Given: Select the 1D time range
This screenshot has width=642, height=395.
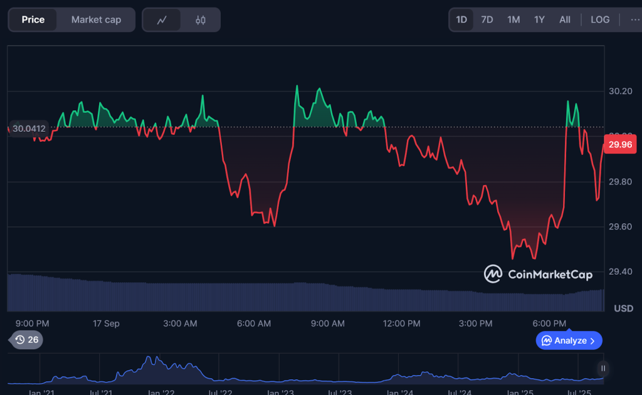Looking at the screenshot, I should [461, 19].
